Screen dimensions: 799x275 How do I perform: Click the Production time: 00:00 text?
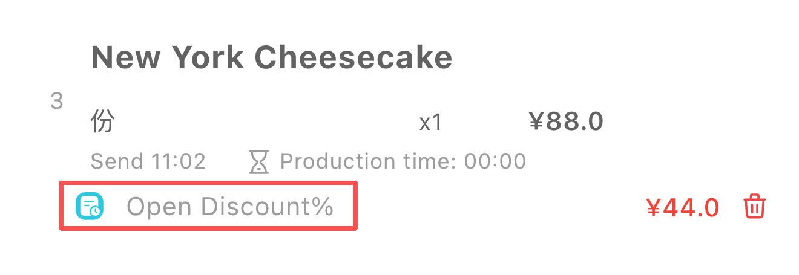click(403, 161)
